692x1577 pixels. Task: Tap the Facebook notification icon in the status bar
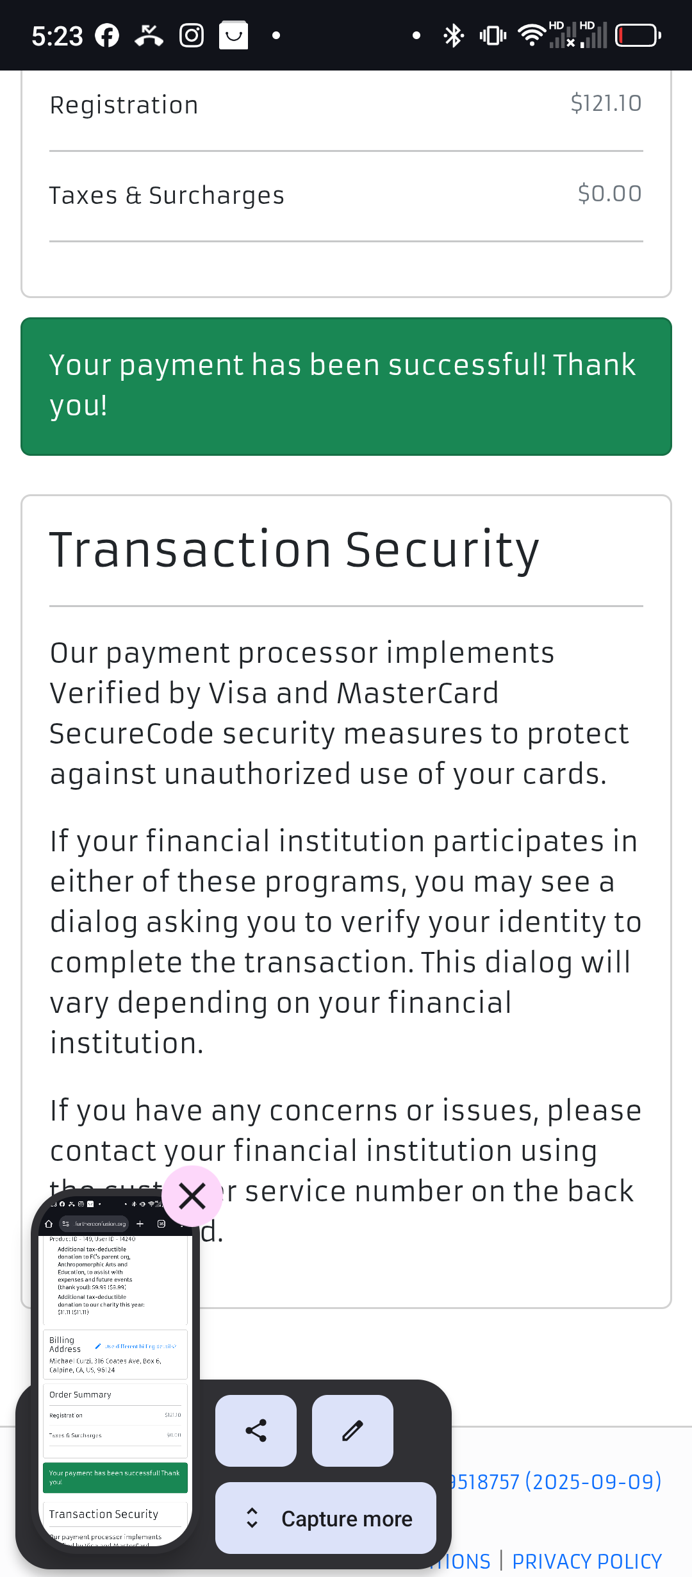coord(107,35)
